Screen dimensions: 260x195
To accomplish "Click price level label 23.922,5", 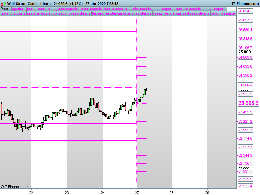I will (x=245, y=94).
